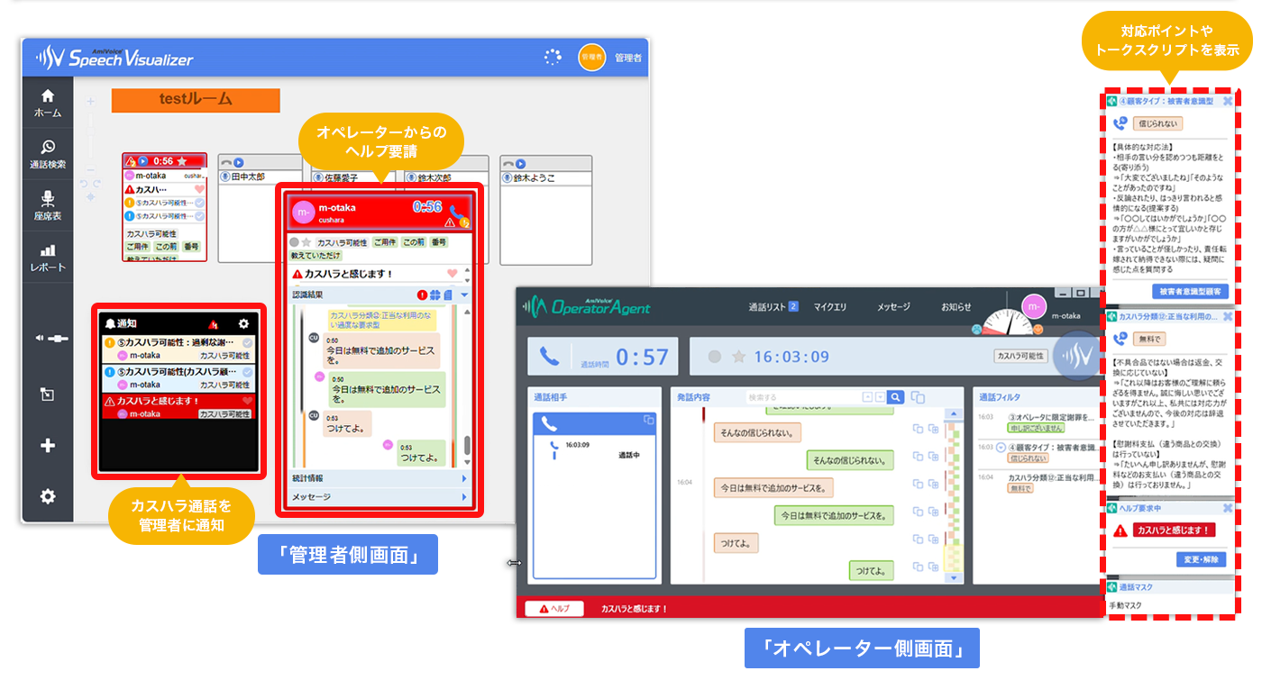Open マイクエリ menu in Operator Agent

click(830, 306)
